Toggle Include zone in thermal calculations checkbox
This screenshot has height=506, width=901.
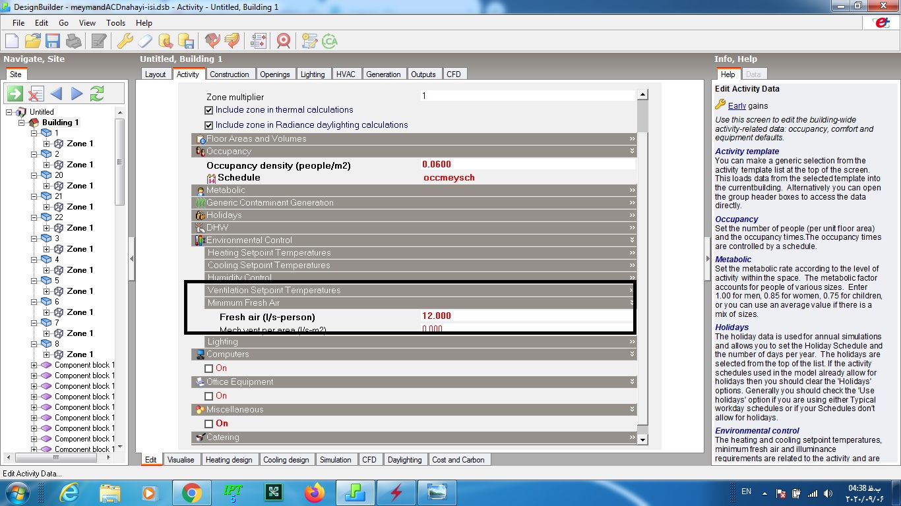click(x=209, y=110)
